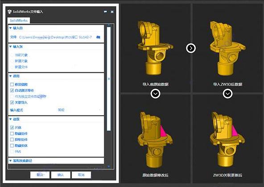Click the folder browse icon beside the file path
This screenshot has height=187, width=264.
[98, 37]
